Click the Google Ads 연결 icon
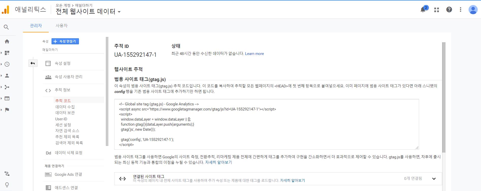The width and height of the screenshot is (481, 191). [48, 175]
